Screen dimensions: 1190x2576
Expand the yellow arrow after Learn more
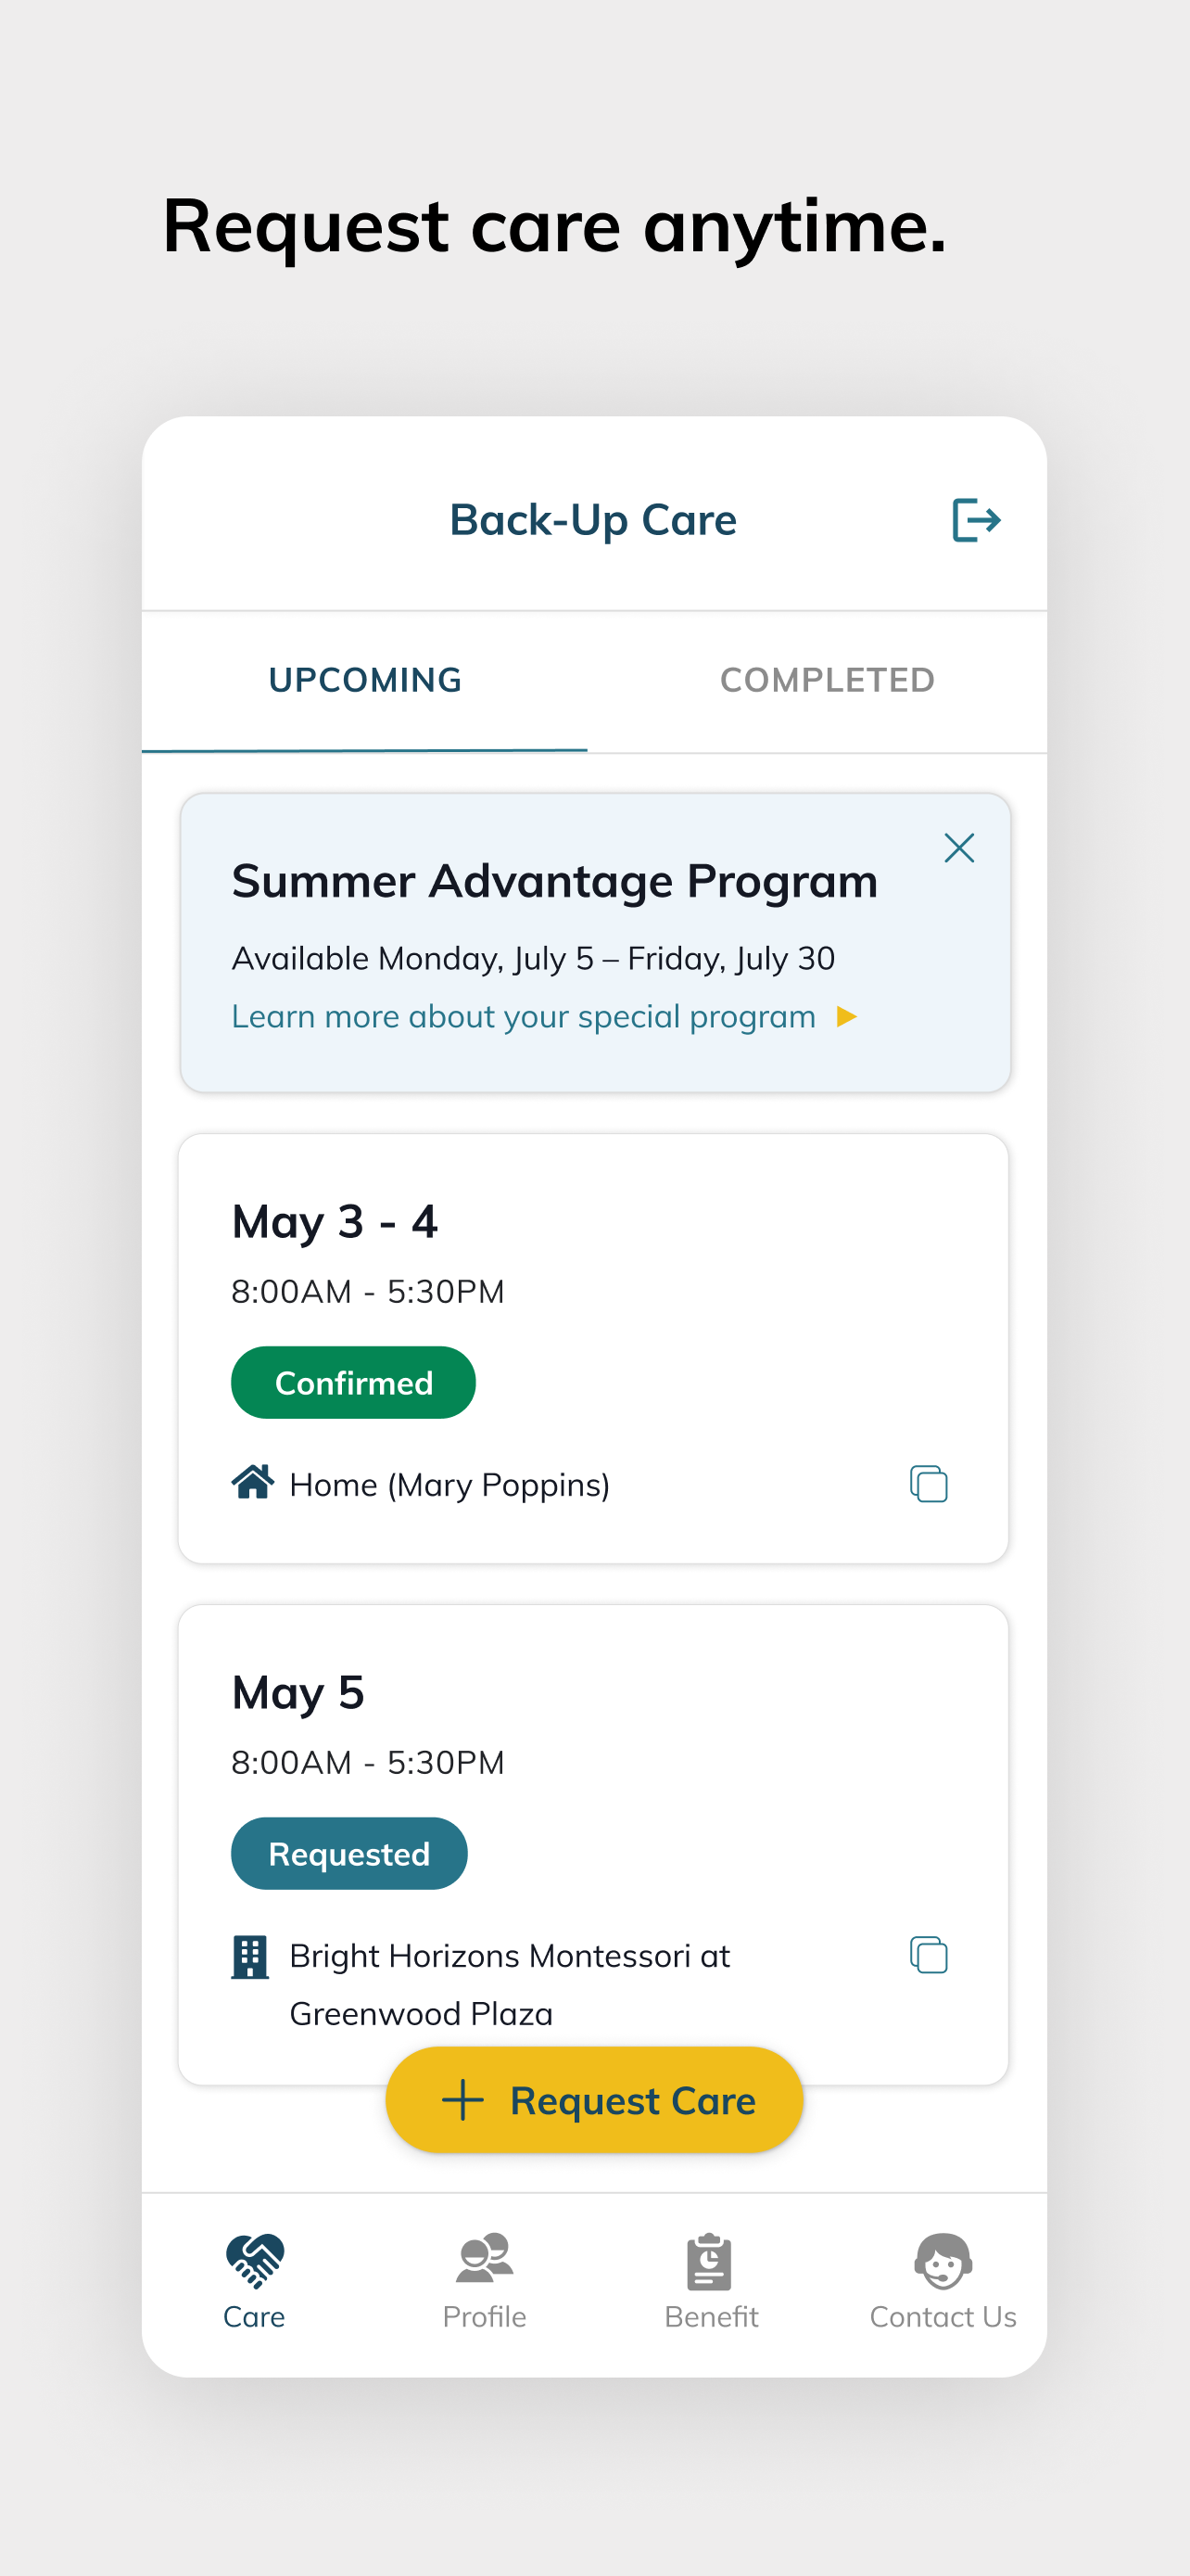(x=847, y=1017)
